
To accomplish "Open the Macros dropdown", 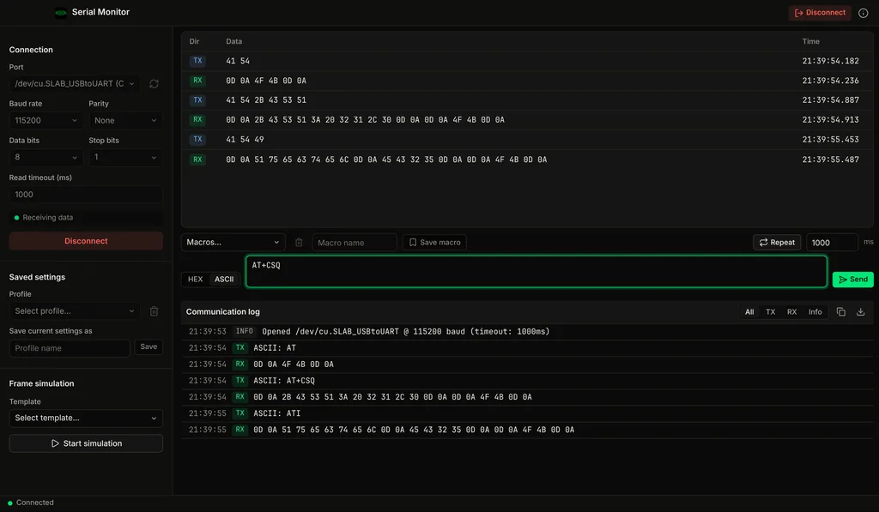I will point(233,243).
